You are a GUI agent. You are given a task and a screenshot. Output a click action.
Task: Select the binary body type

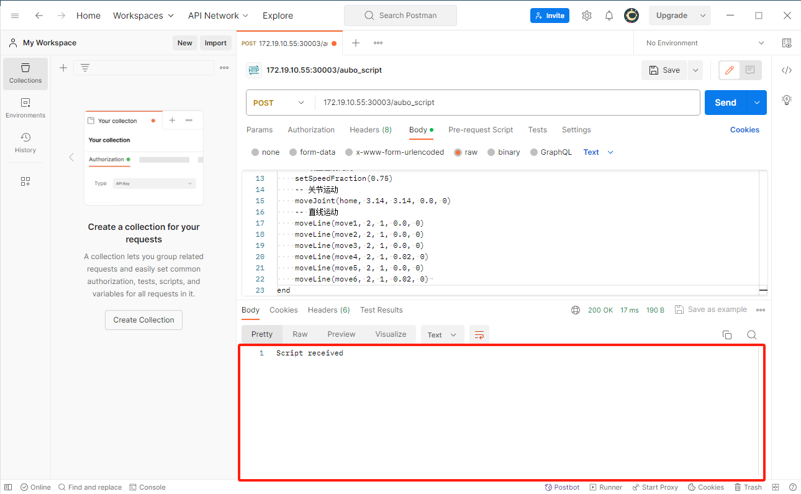[x=491, y=152]
